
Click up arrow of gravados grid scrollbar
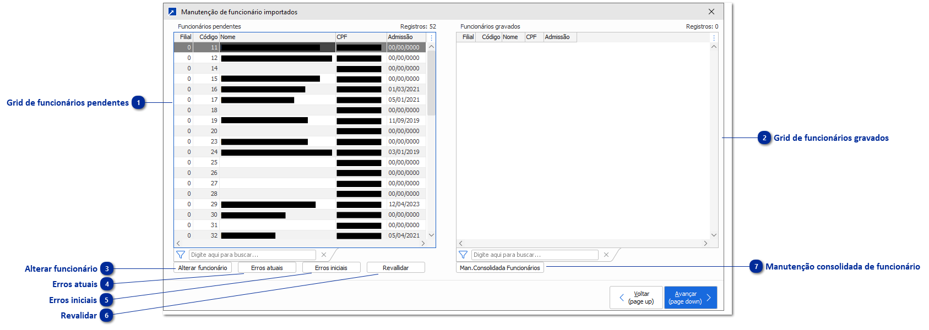click(714, 47)
